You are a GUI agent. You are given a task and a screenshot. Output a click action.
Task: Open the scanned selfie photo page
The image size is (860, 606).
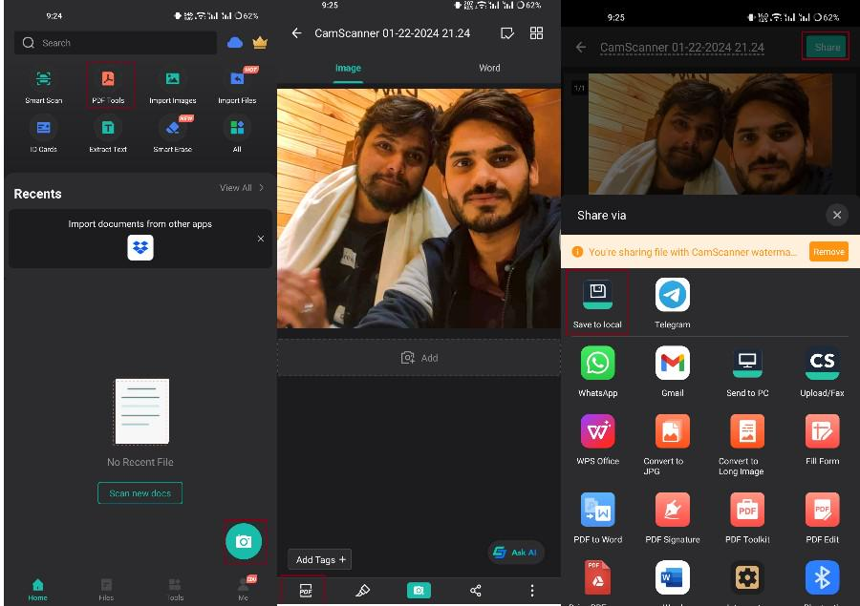point(419,208)
